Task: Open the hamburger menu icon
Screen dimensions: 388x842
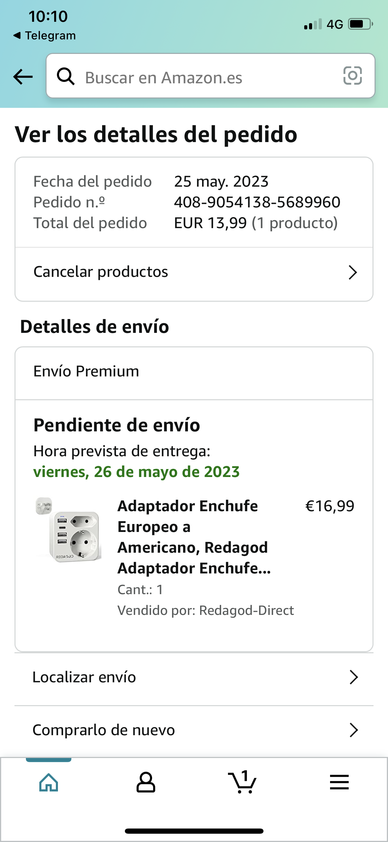Action: (339, 783)
